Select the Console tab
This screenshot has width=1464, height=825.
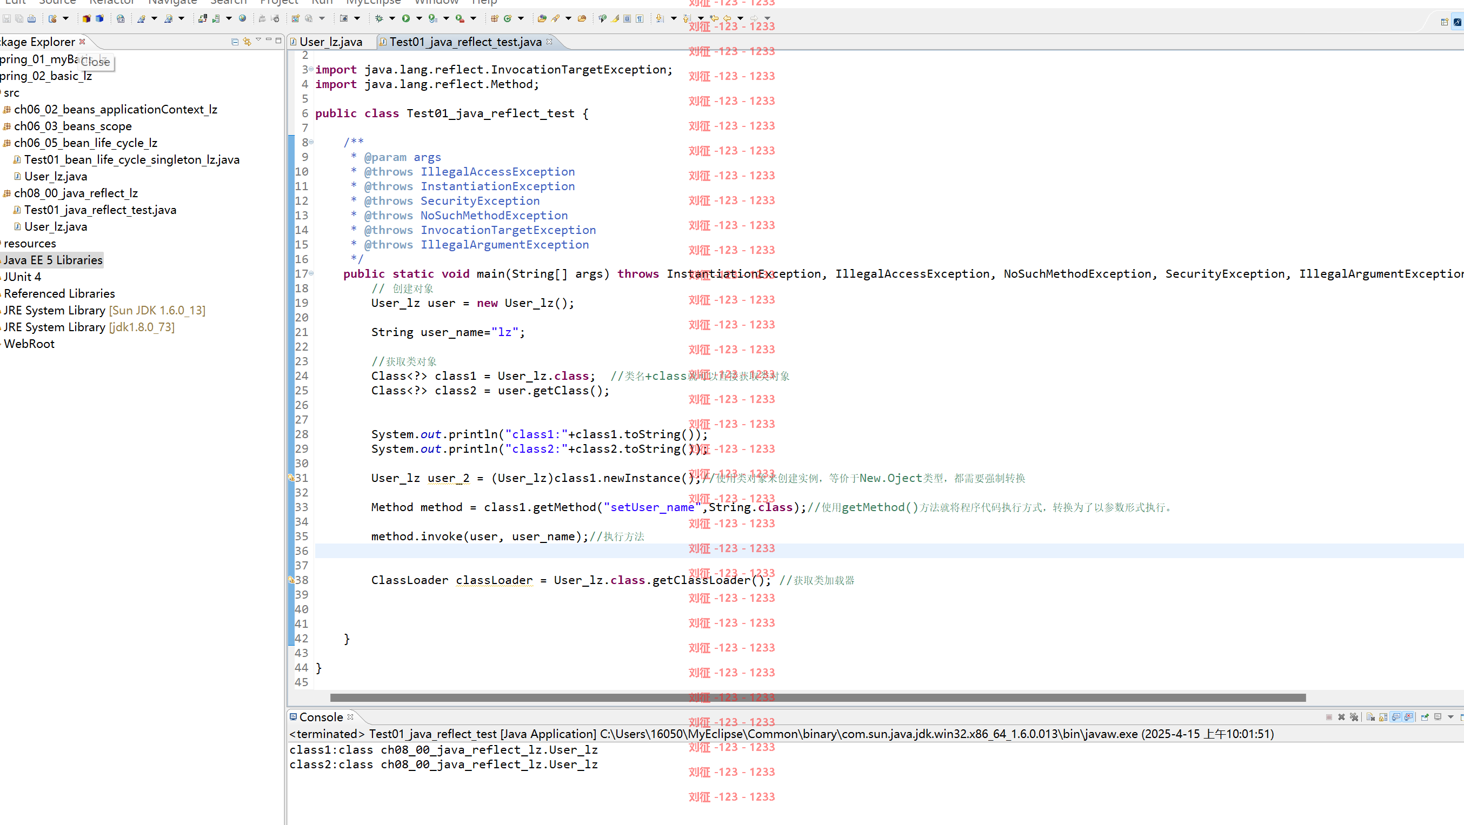[x=321, y=717]
